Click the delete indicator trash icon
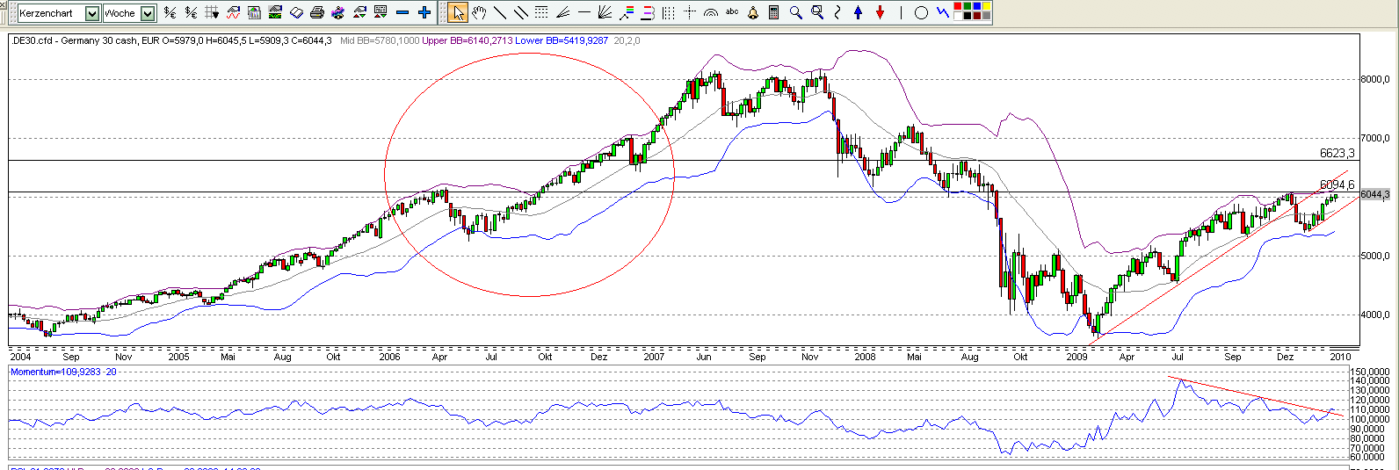The width and height of the screenshot is (1399, 470). point(254,12)
